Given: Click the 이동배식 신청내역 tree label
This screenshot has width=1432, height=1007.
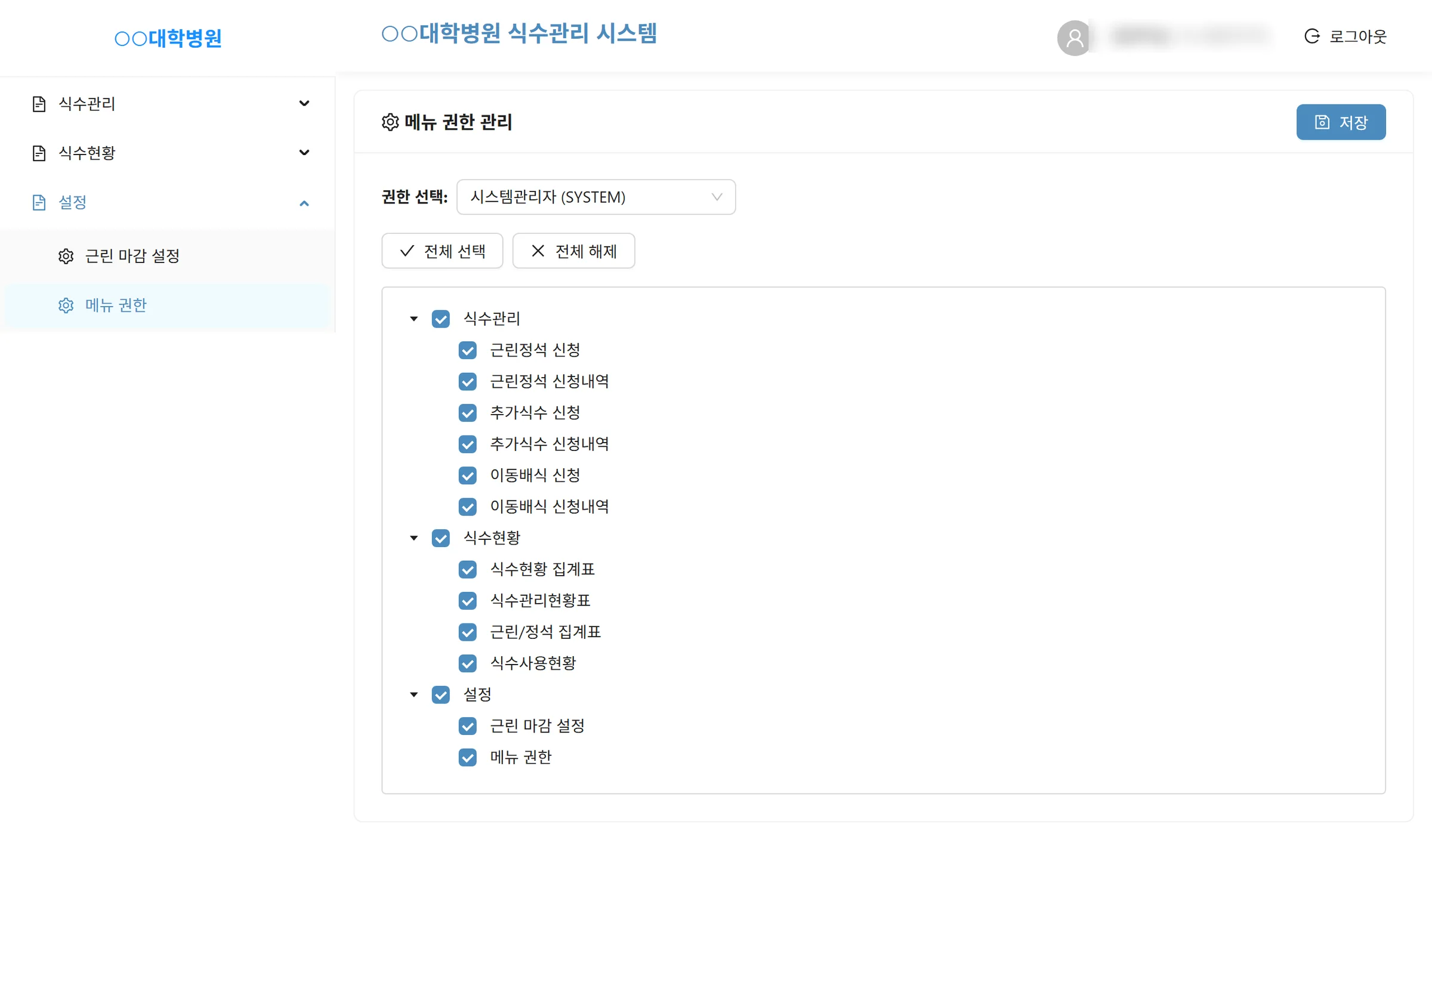Looking at the screenshot, I should pos(550,506).
